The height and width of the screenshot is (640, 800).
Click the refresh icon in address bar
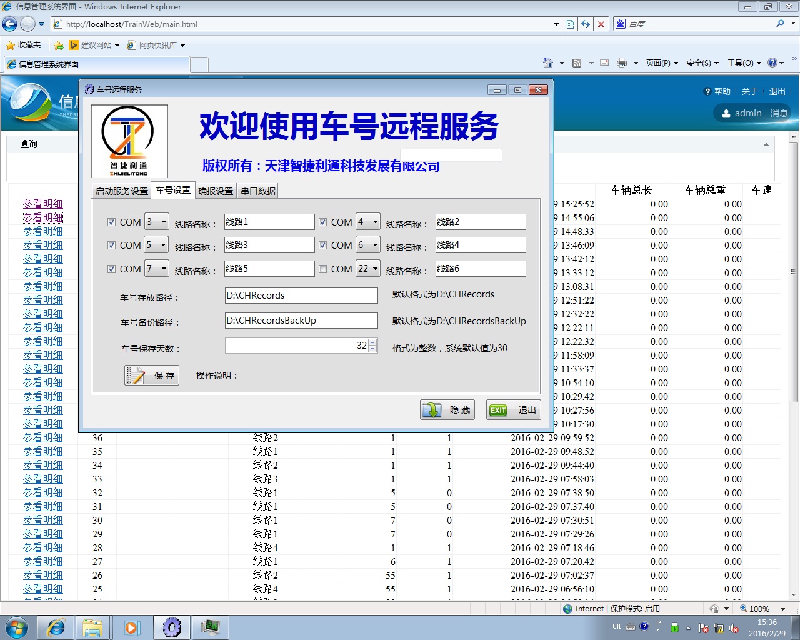tap(586, 24)
